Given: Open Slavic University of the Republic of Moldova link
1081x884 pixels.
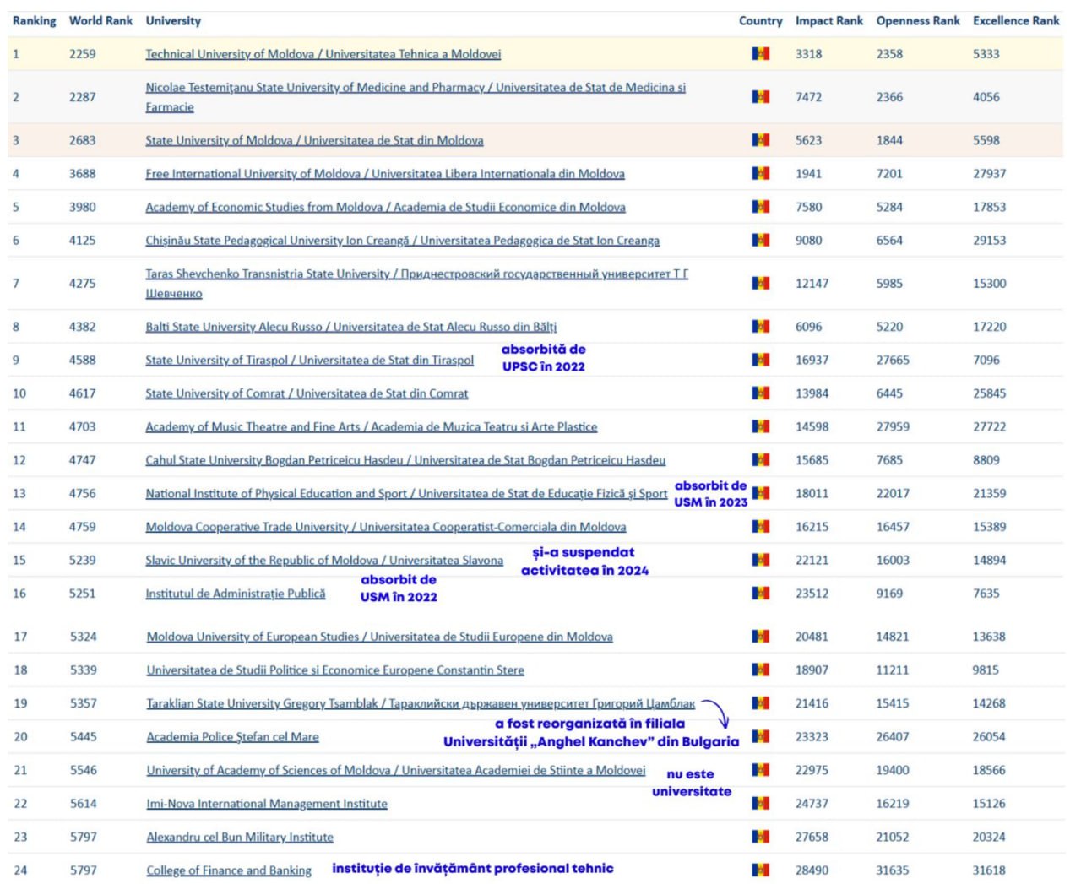Looking at the screenshot, I should (324, 560).
